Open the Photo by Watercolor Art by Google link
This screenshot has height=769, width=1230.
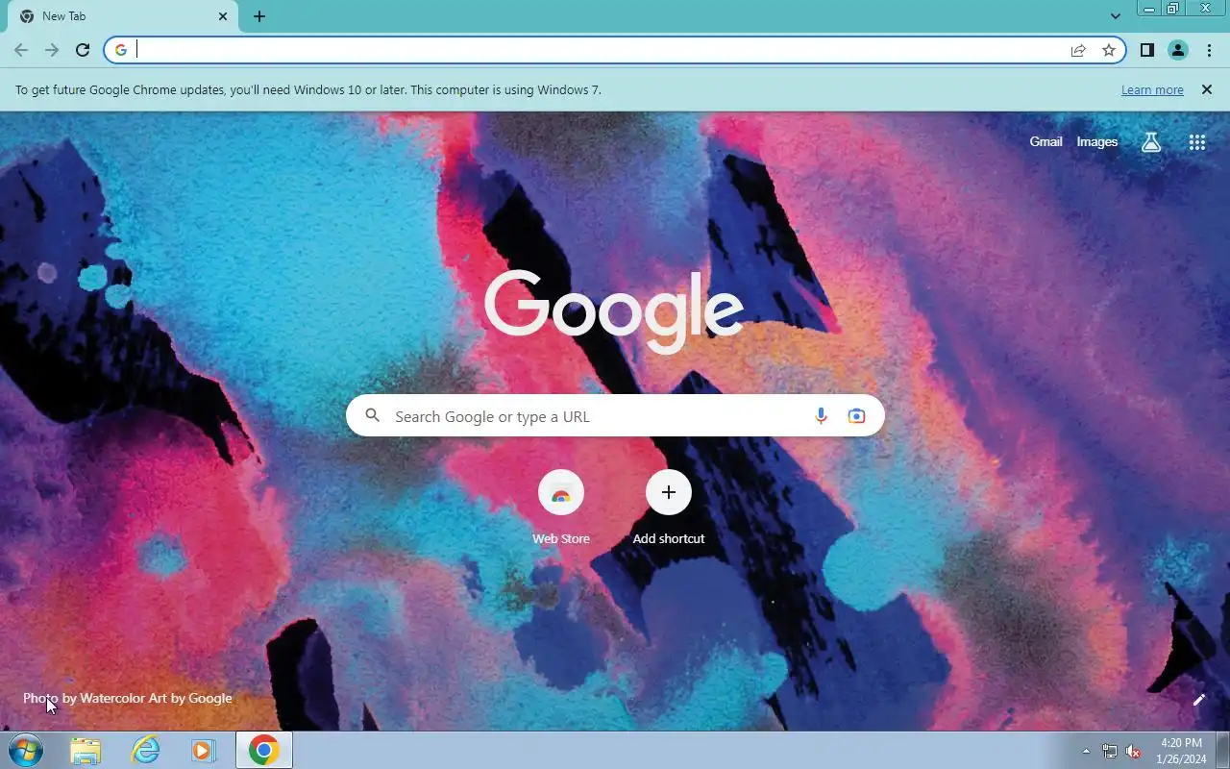(128, 698)
